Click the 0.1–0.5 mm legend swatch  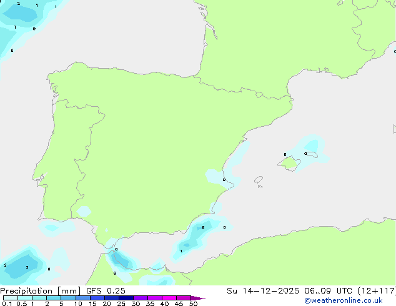tap(11, 298)
